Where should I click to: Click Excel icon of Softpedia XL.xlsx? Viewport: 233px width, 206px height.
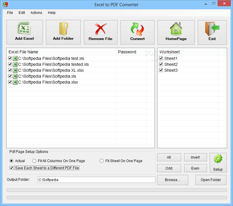coord(15,70)
